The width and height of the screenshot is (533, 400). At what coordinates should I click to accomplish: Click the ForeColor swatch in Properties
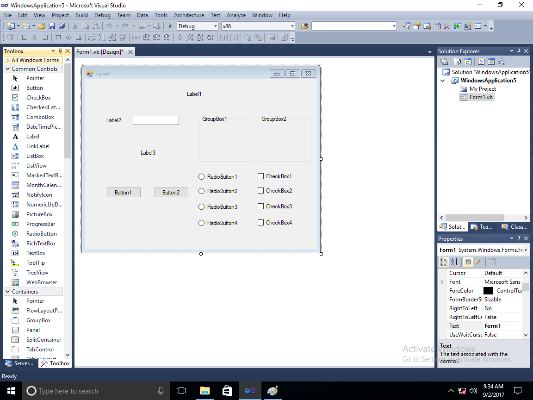(x=488, y=290)
